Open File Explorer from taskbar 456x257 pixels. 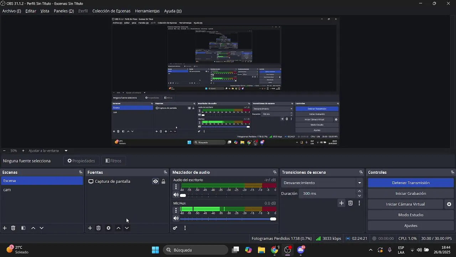[x=261, y=250]
